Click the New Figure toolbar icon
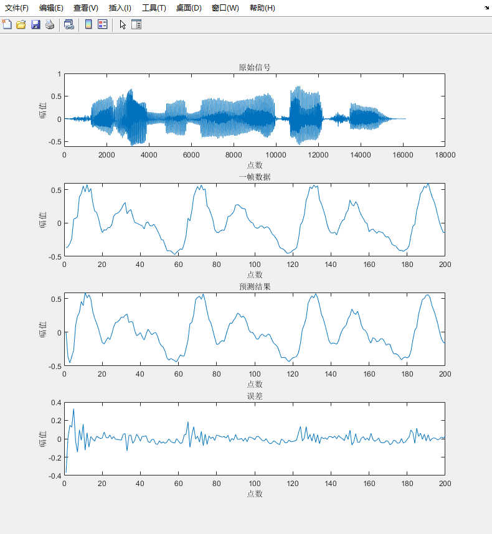The image size is (492, 534). click(7, 24)
